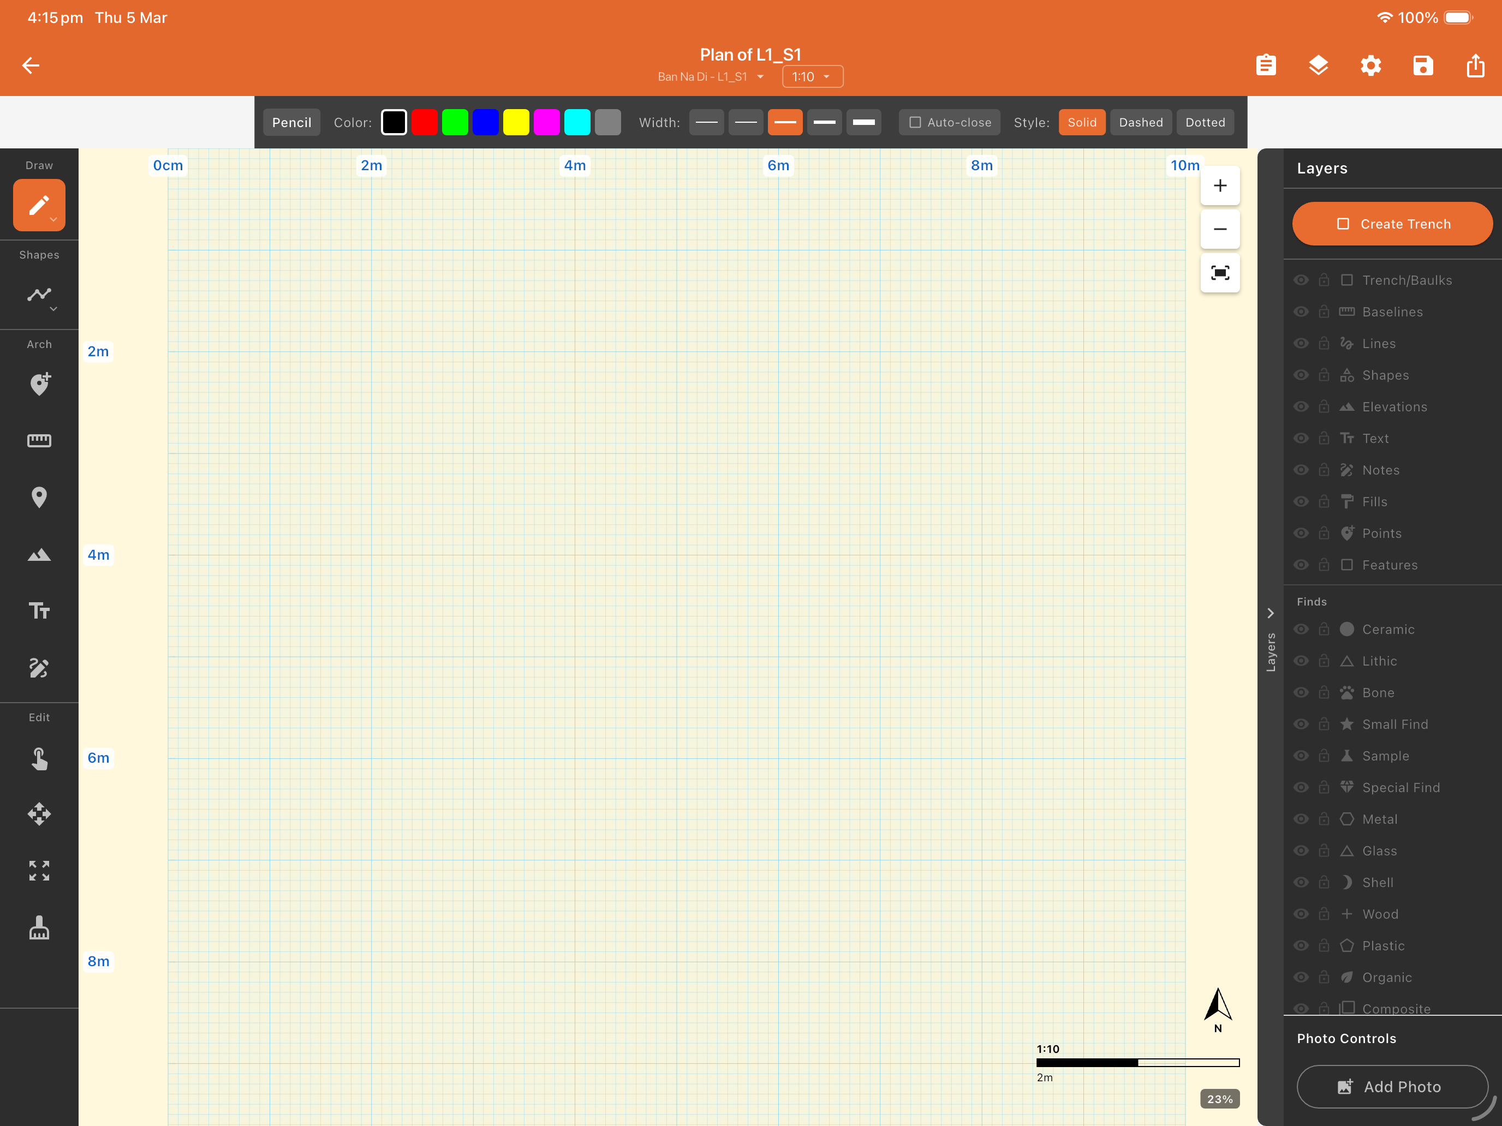1502x1126 pixels.
Task: Click the Create Trench button
Action: pyautogui.click(x=1392, y=223)
